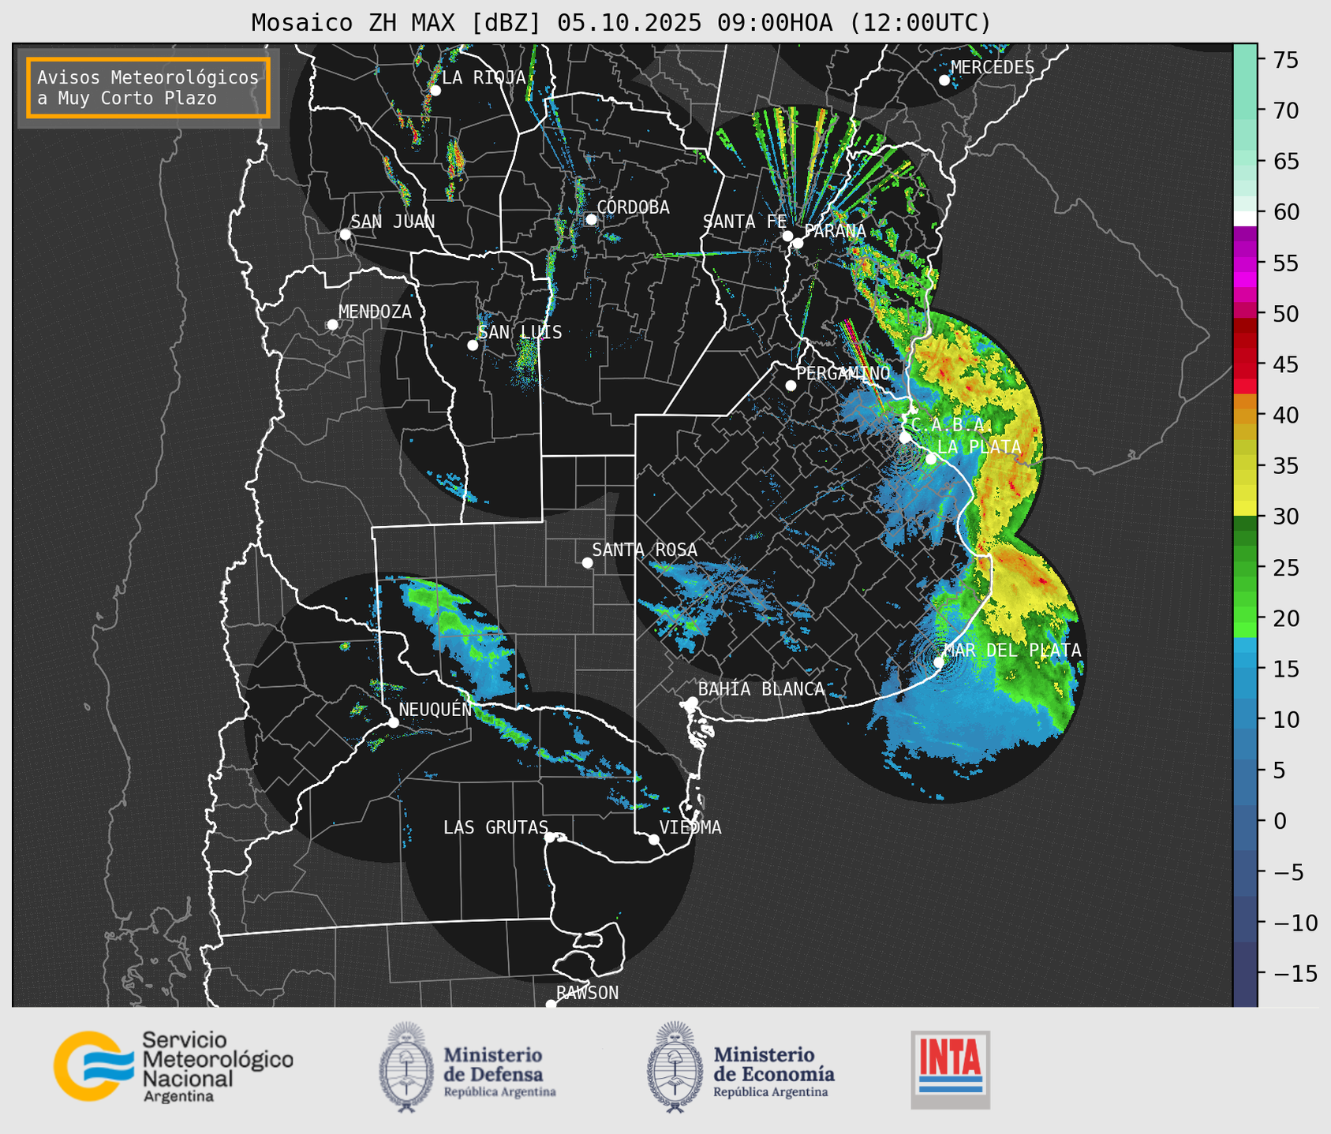The height and width of the screenshot is (1134, 1331).
Task: Click the '35' colorbar tick label
Action: [x=1286, y=466]
